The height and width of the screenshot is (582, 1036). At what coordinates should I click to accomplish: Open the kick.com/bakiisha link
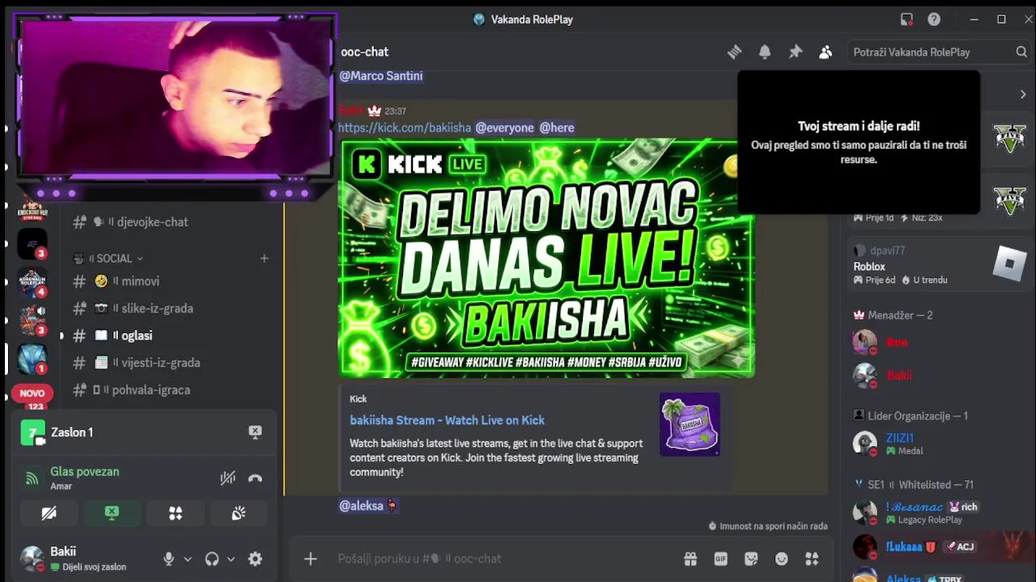(x=405, y=128)
